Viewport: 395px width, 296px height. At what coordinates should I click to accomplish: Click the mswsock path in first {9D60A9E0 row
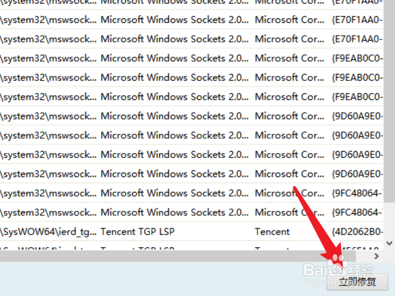pyautogui.click(x=48, y=116)
